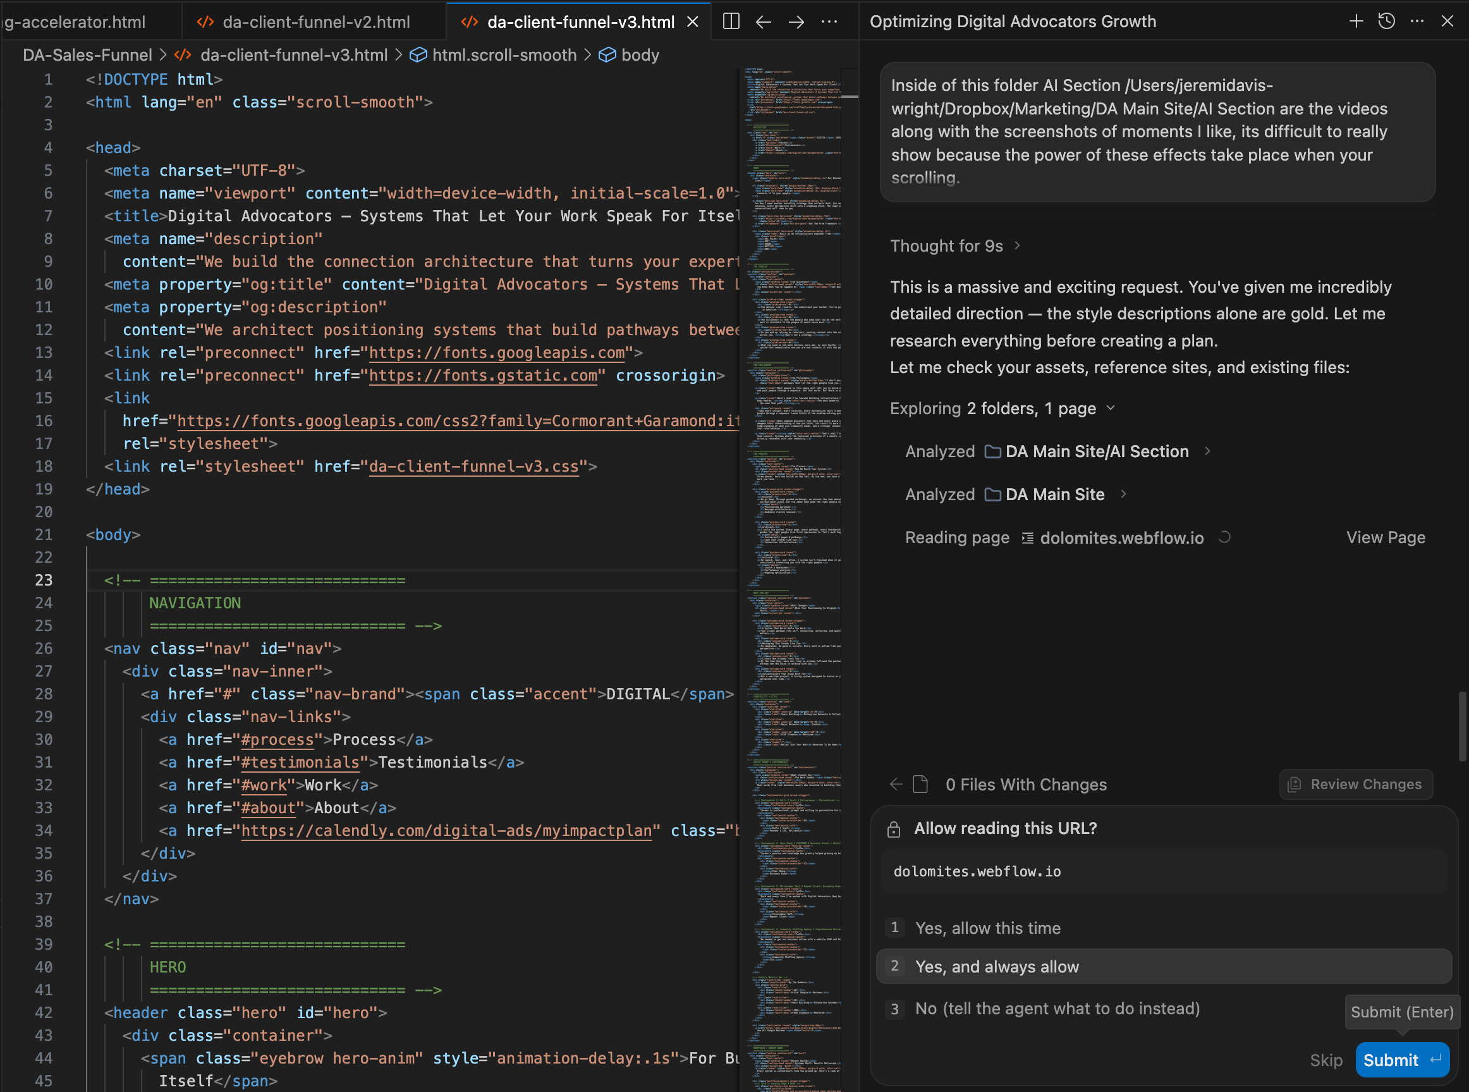Click line number 23 in gutter
The image size is (1469, 1092).
tap(44, 580)
